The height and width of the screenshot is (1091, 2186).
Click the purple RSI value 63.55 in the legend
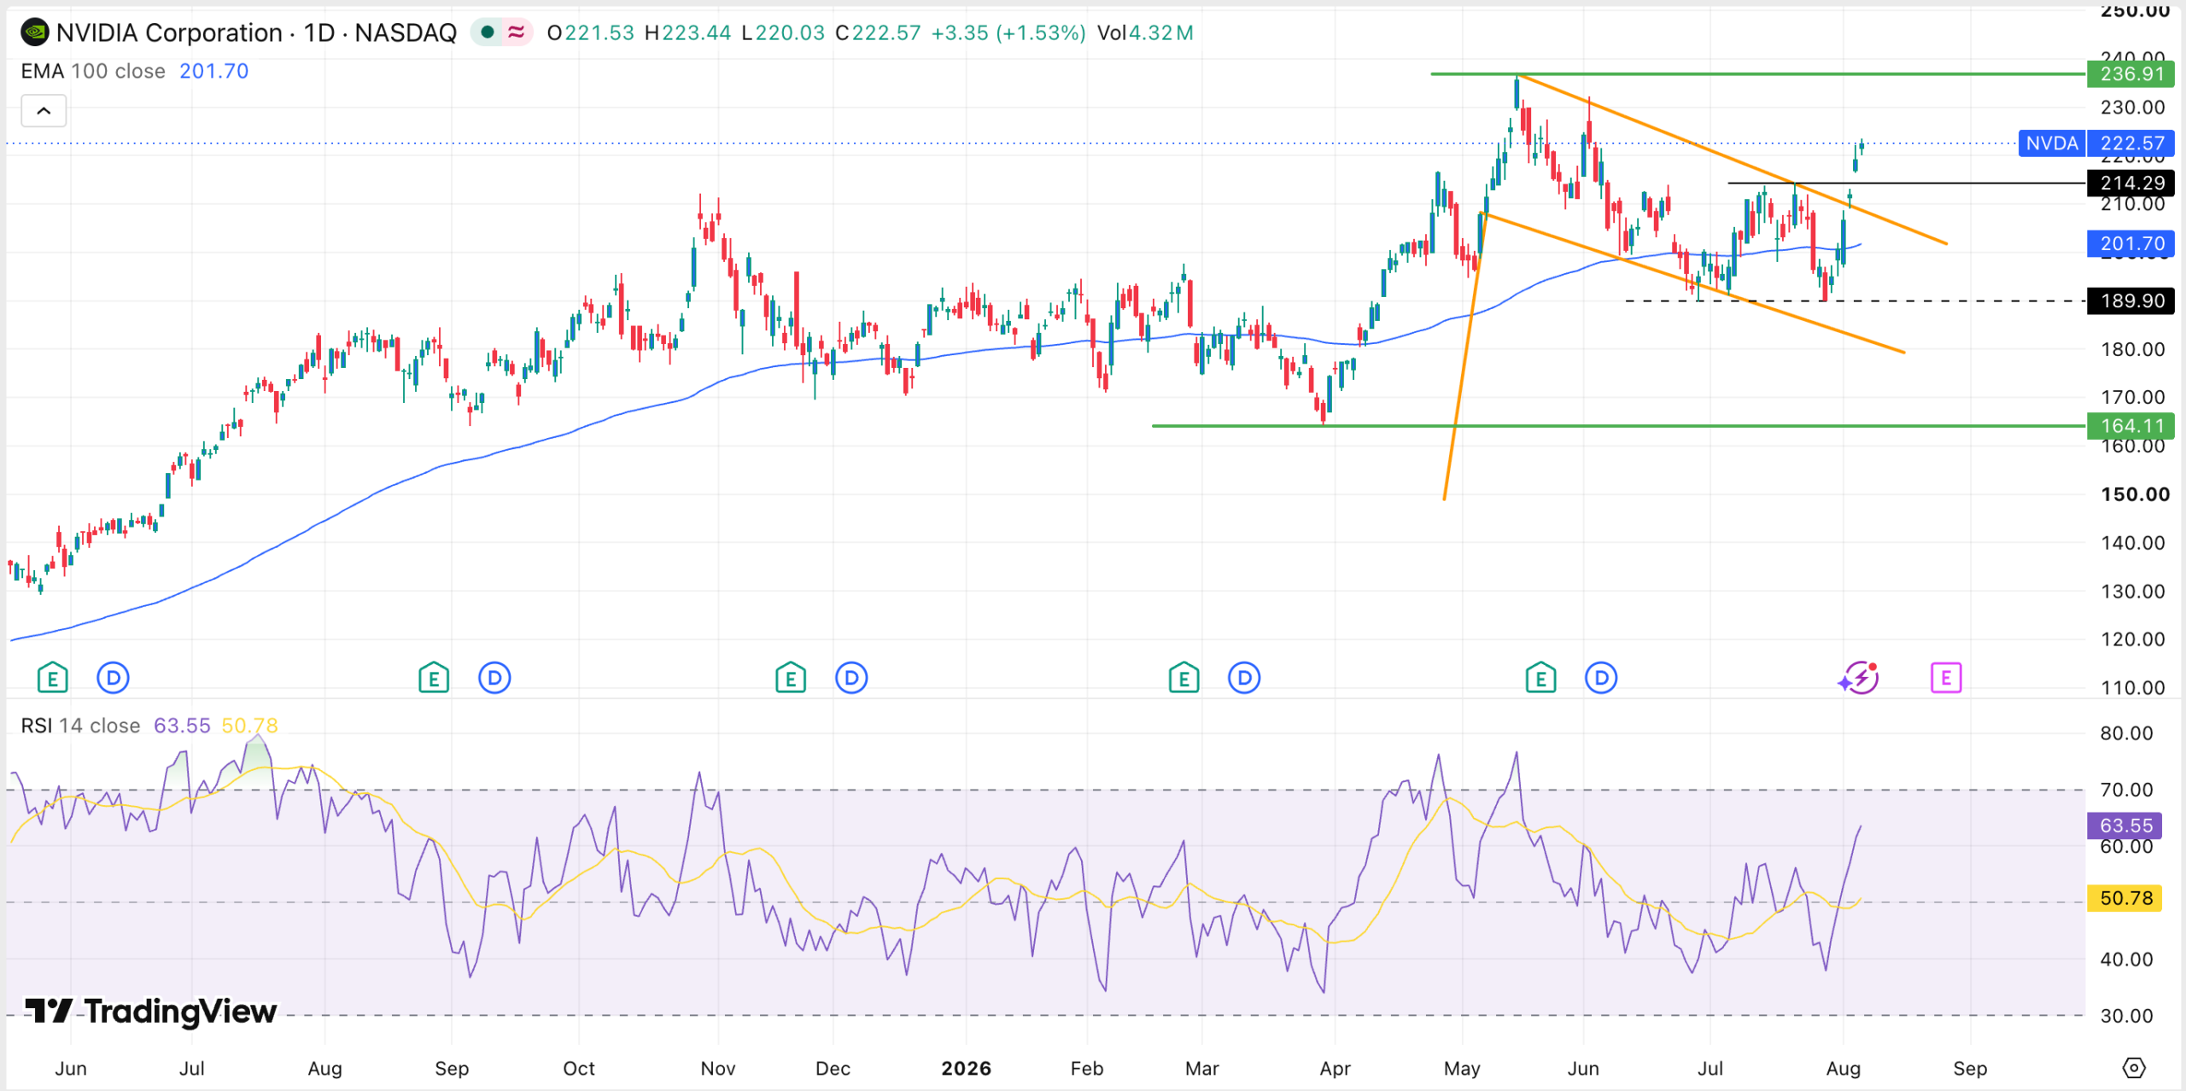pyautogui.click(x=182, y=726)
